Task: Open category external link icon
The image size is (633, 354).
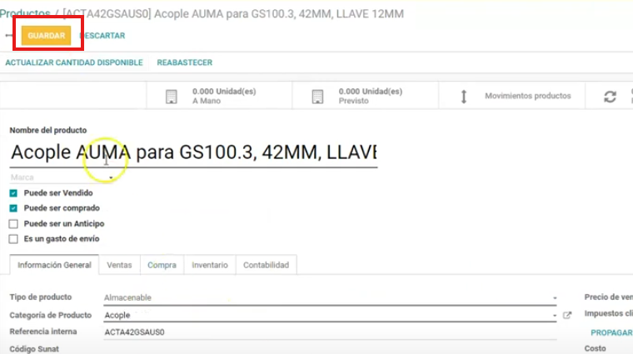Action: pos(567,315)
